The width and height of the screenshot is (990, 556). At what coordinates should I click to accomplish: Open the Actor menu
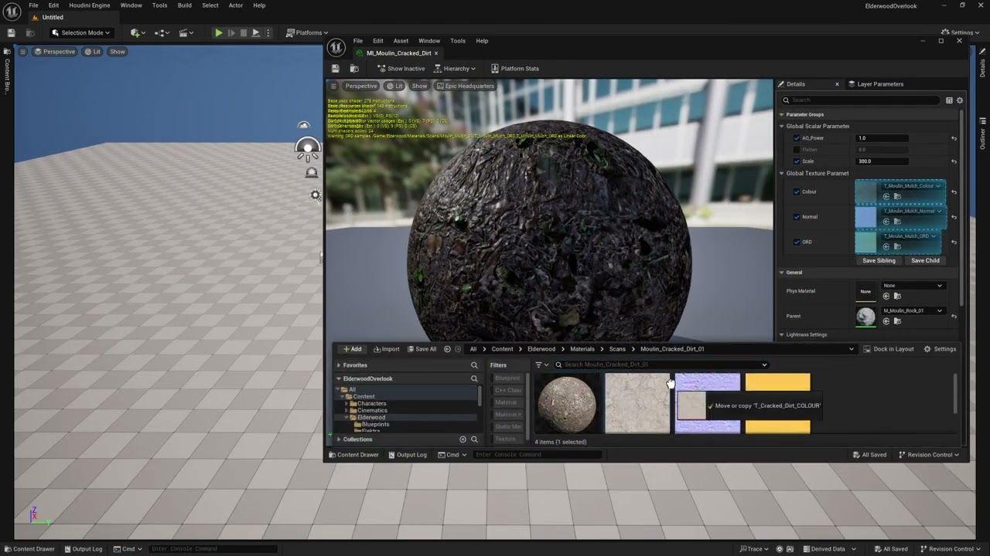(x=236, y=5)
